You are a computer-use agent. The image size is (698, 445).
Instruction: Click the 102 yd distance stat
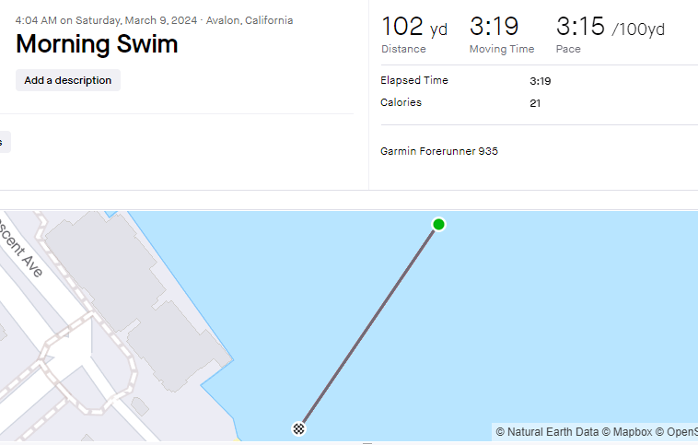[413, 28]
